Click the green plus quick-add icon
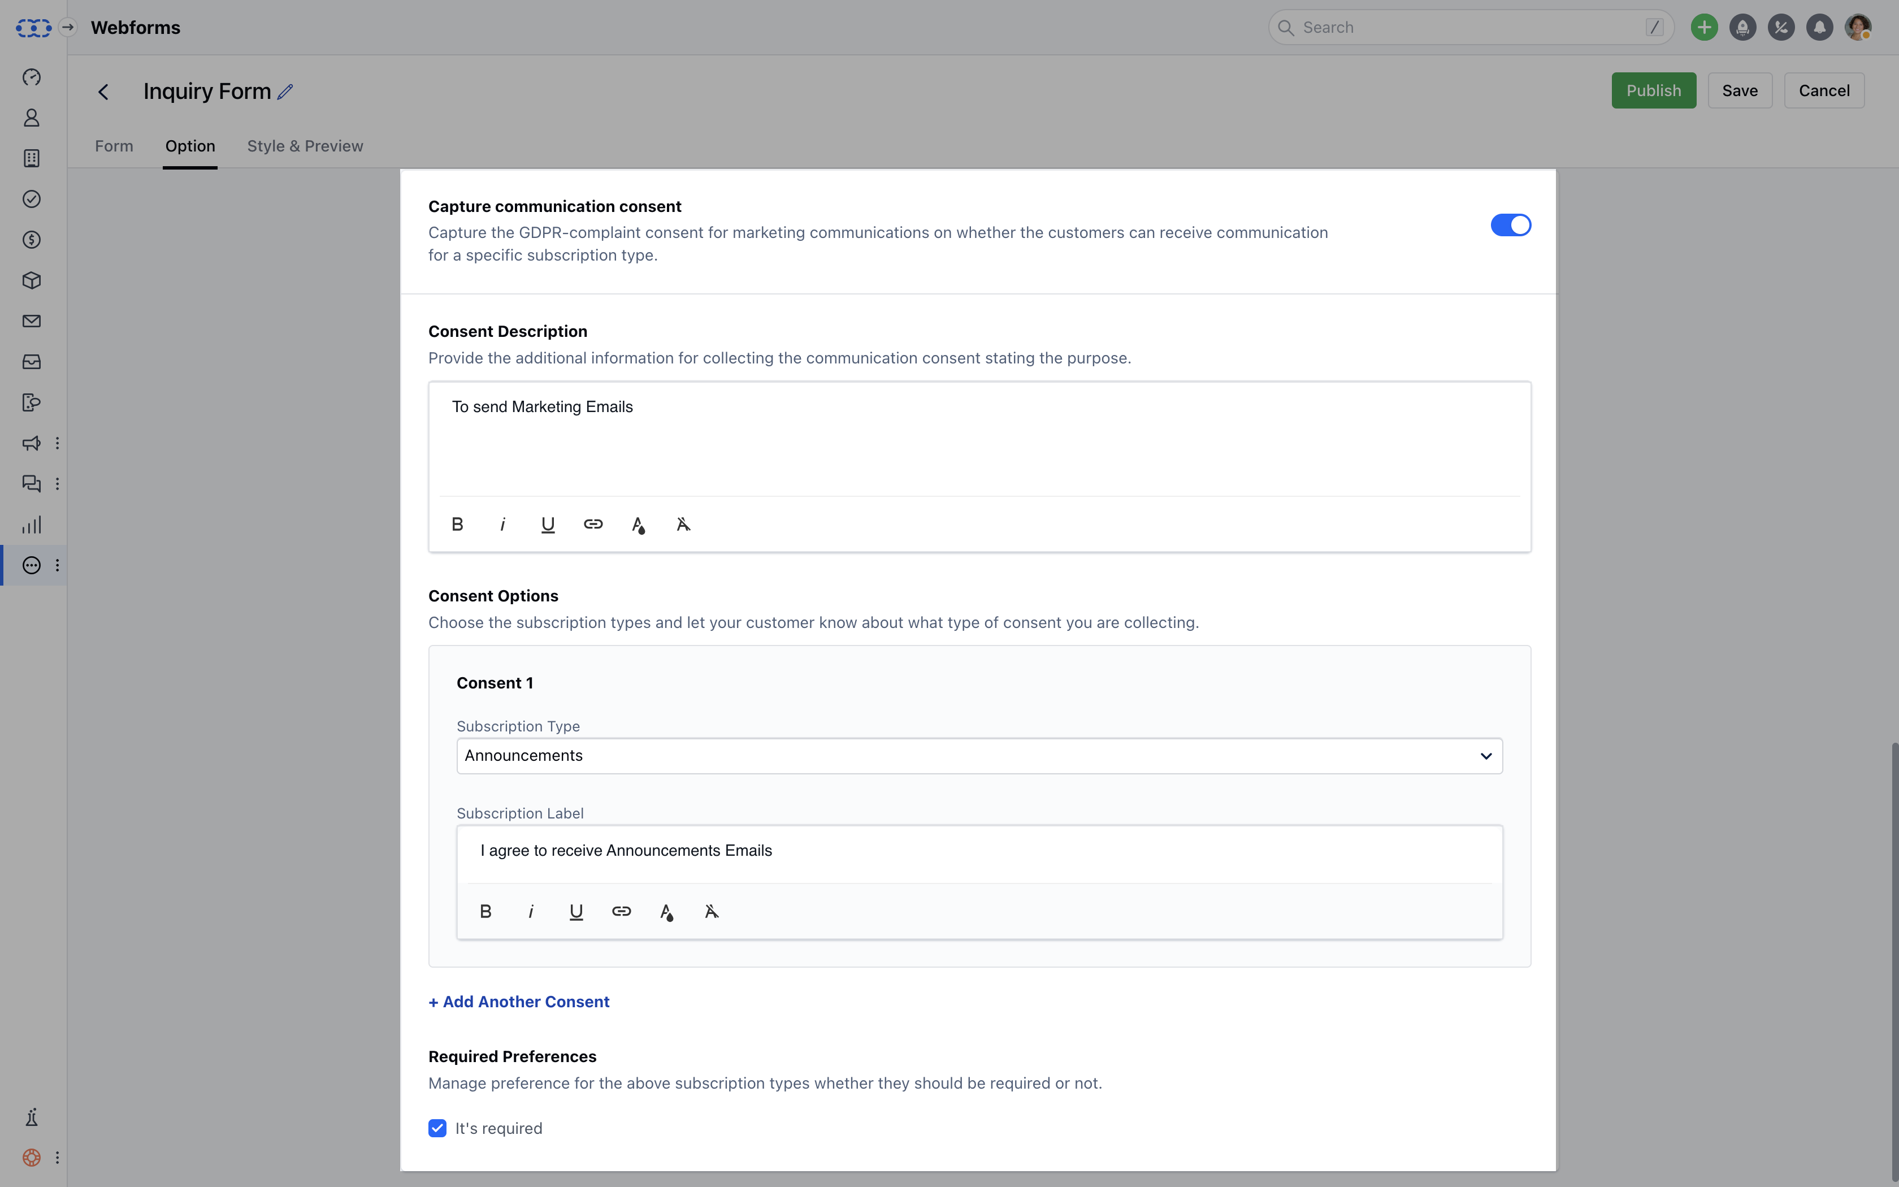The width and height of the screenshot is (1899, 1187). (x=1703, y=28)
